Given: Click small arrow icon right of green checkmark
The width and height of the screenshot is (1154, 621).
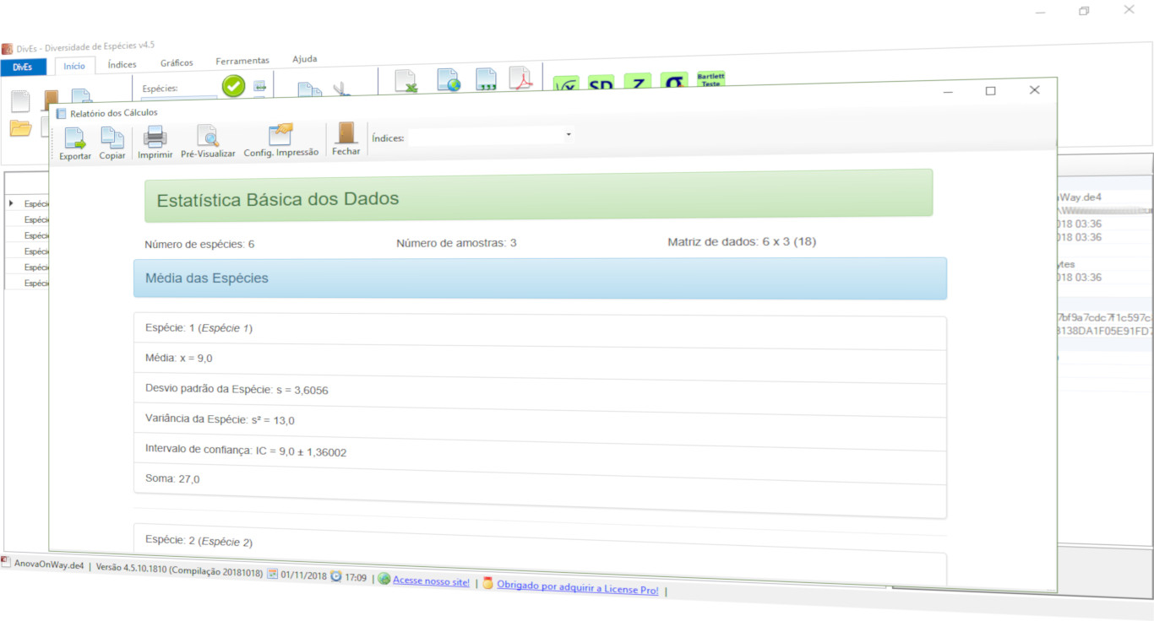Looking at the screenshot, I should coord(260,86).
